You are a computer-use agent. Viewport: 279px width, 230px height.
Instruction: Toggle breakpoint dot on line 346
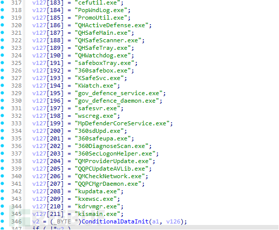[x=3, y=221]
